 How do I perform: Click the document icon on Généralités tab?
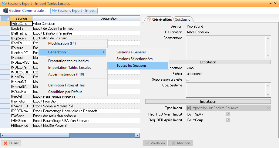pos(149,19)
